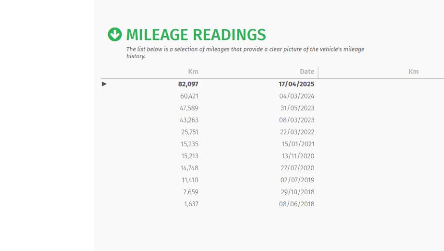Click the date 04/03/2024

click(x=297, y=96)
